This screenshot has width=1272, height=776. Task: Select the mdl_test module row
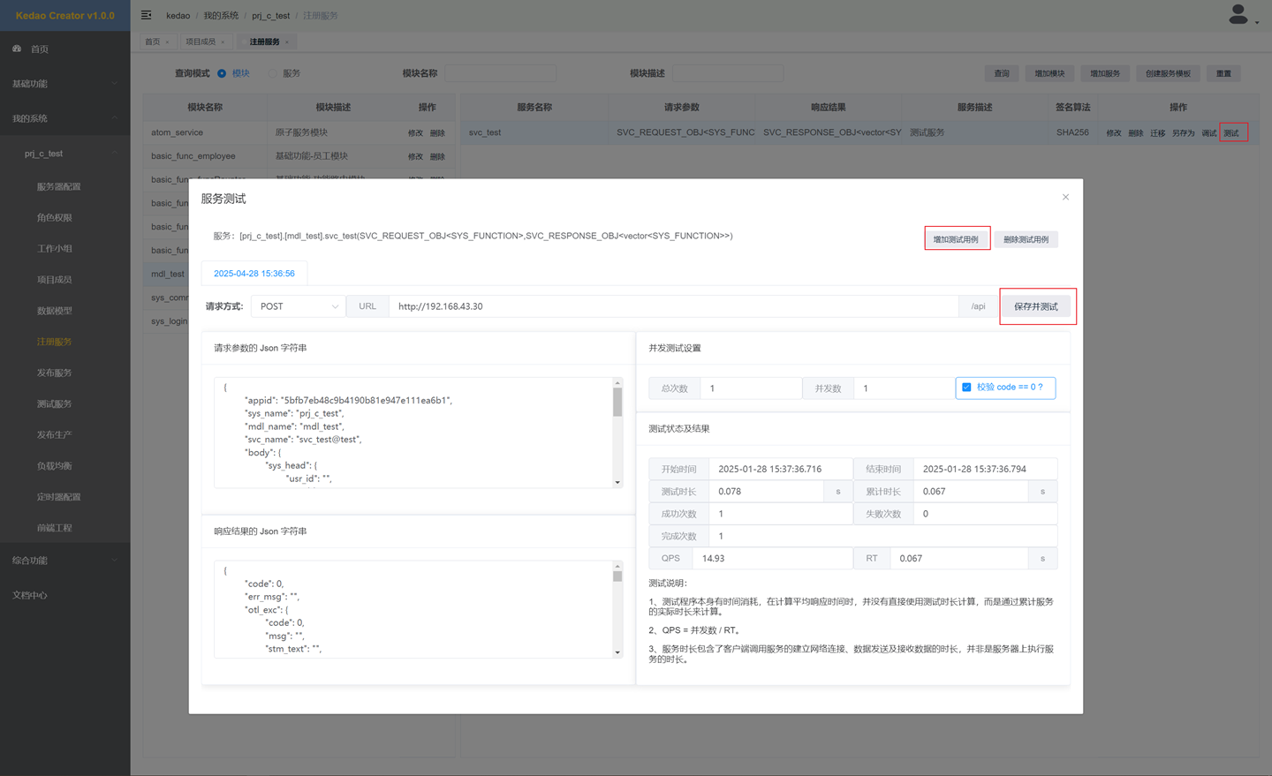pos(299,274)
